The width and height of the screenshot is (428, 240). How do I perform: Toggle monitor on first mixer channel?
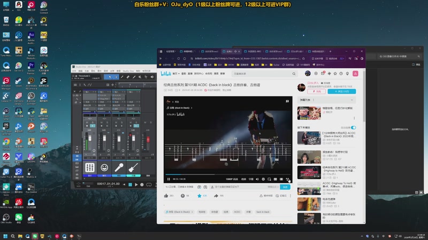[93, 126]
